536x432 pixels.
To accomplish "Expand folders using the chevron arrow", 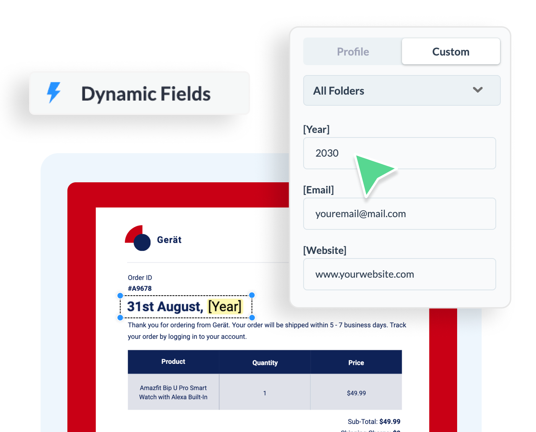I will pos(477,90).
